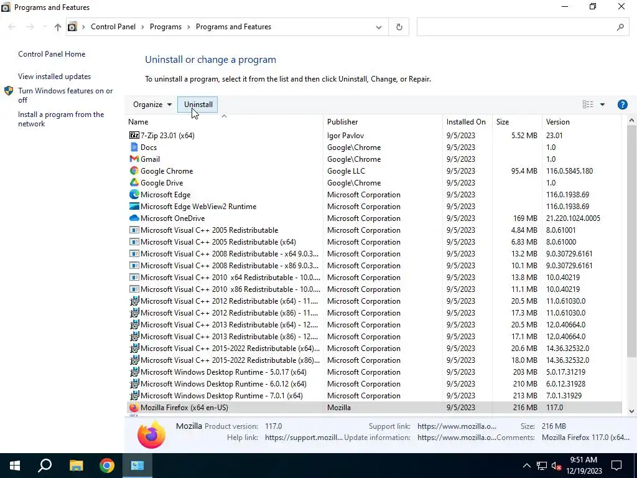Screen dimensions: 637x478
Task: Open the Organize dropdown menu
Action: point(152,105)
